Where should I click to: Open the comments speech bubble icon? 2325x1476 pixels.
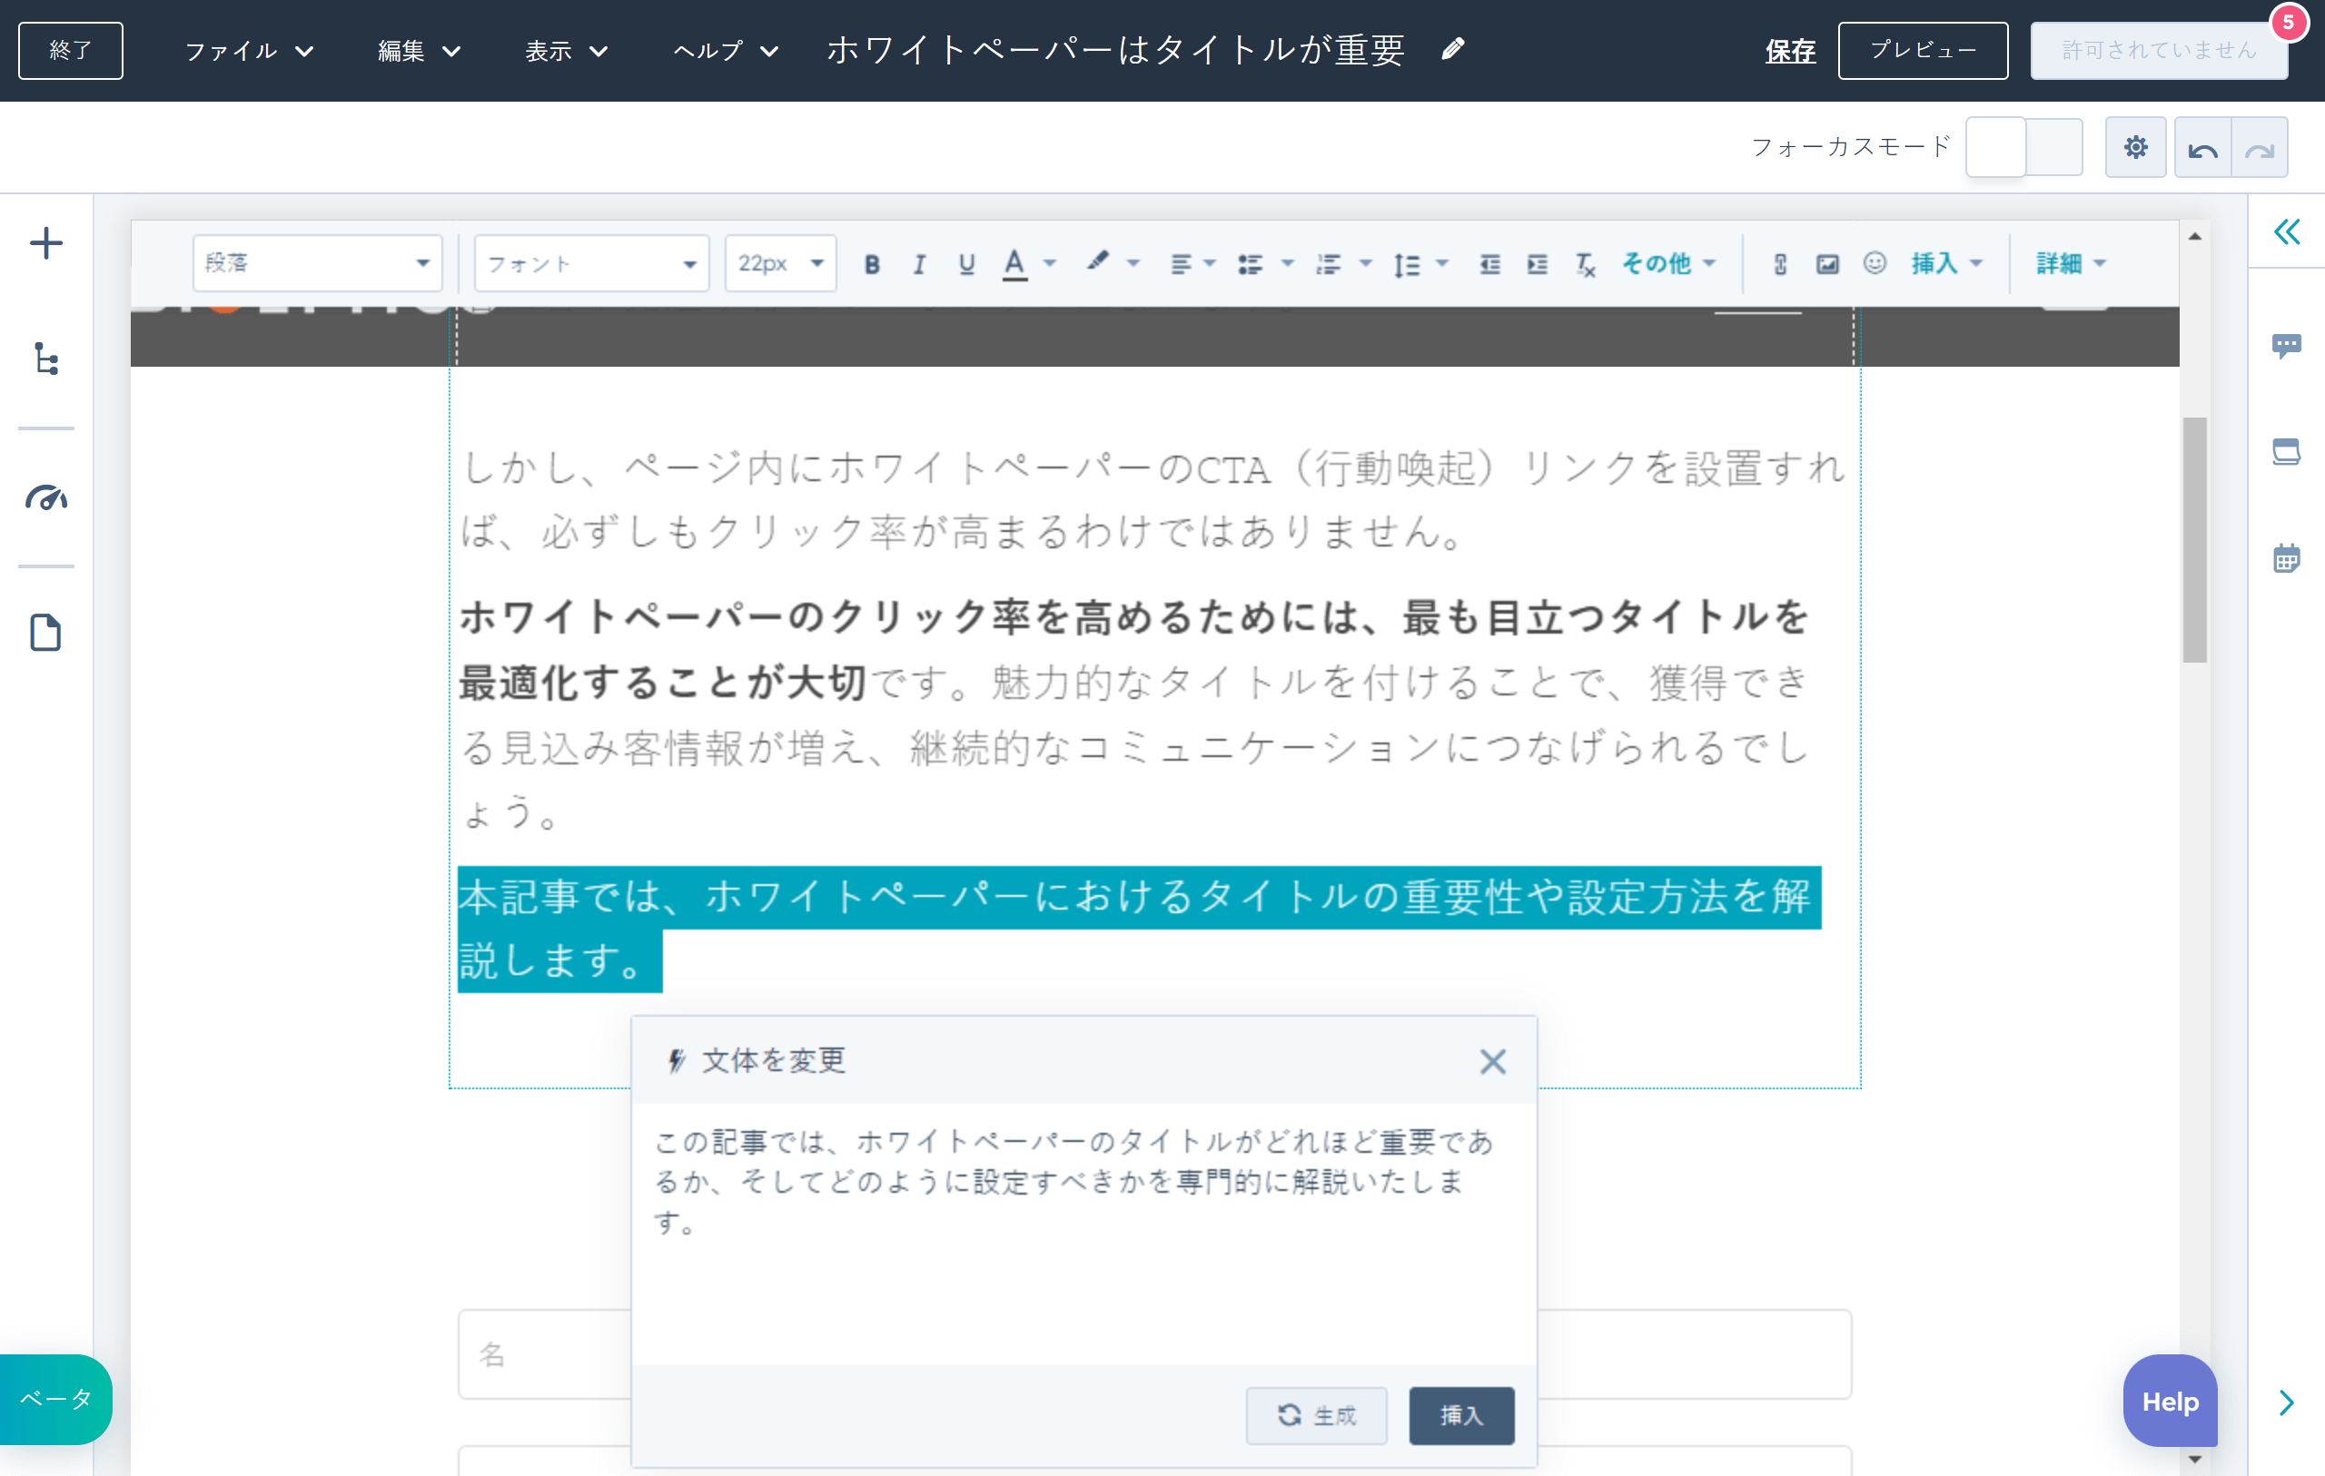[x=2286, y=346]
